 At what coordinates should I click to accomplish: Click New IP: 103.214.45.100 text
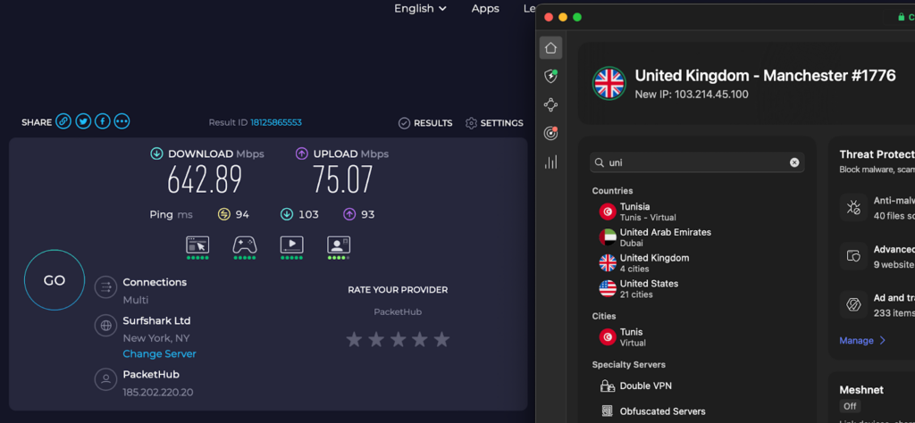coord(692,95)
